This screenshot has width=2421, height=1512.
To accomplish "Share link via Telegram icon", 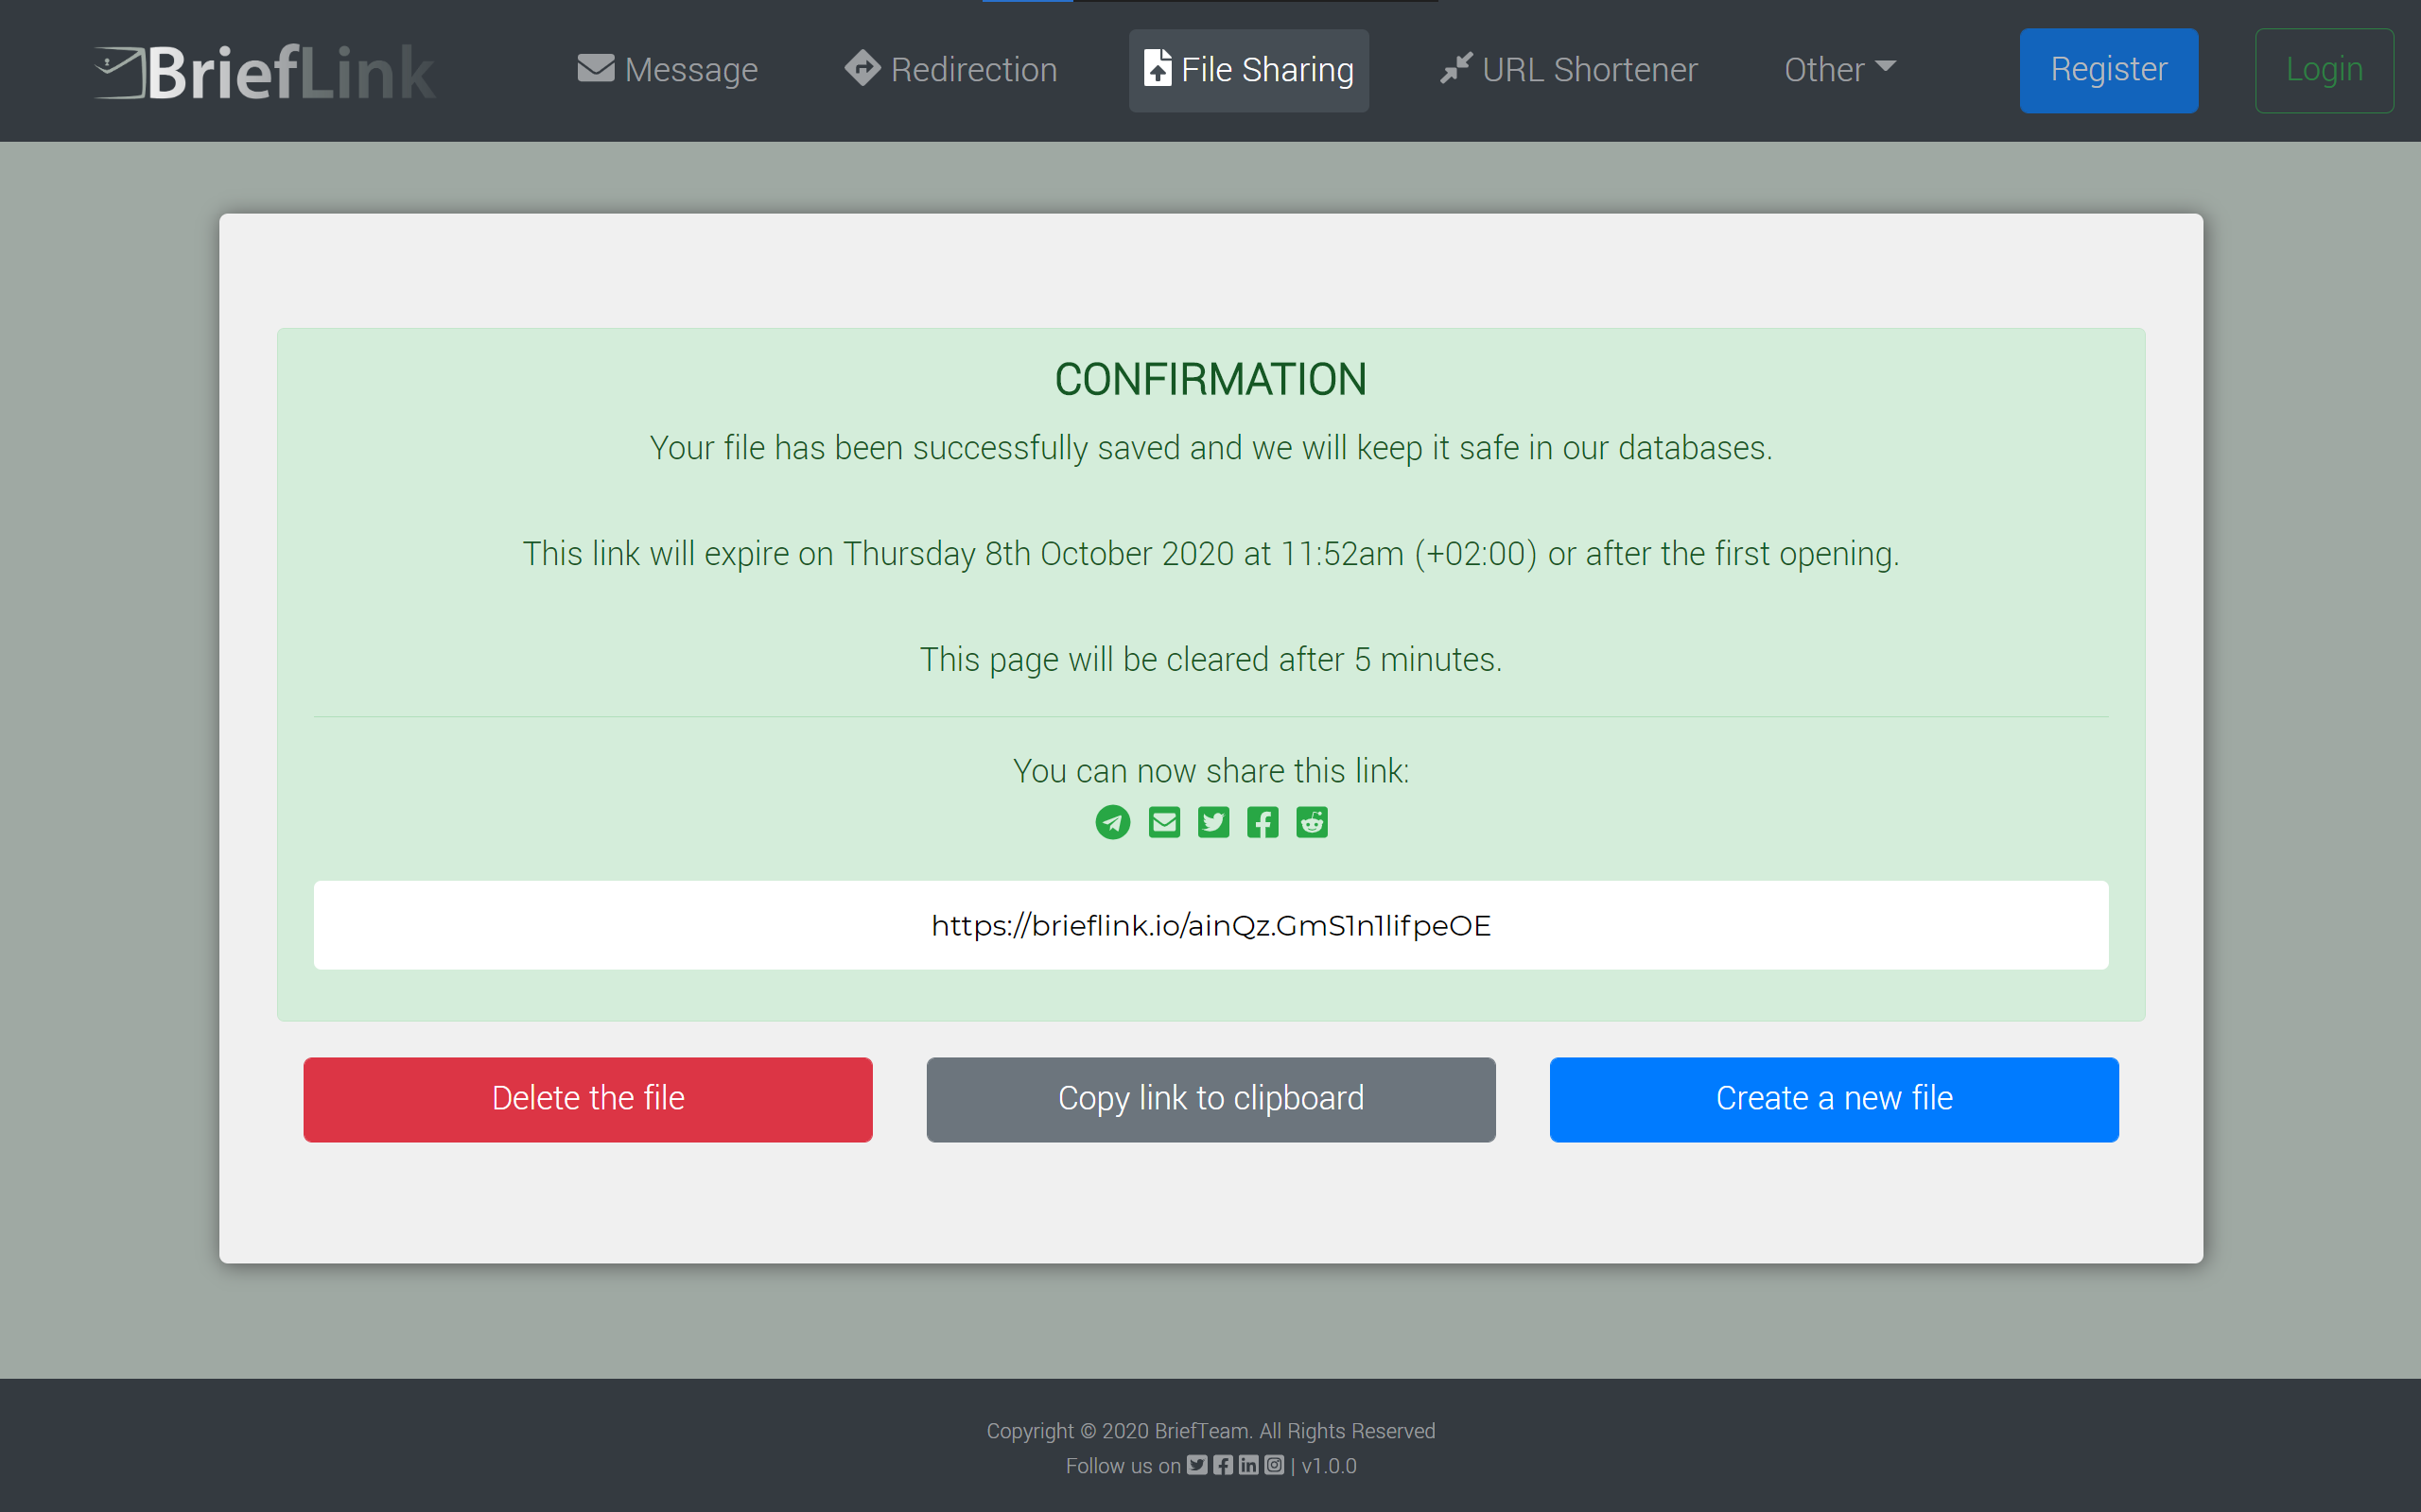I will click(1112, 822).
